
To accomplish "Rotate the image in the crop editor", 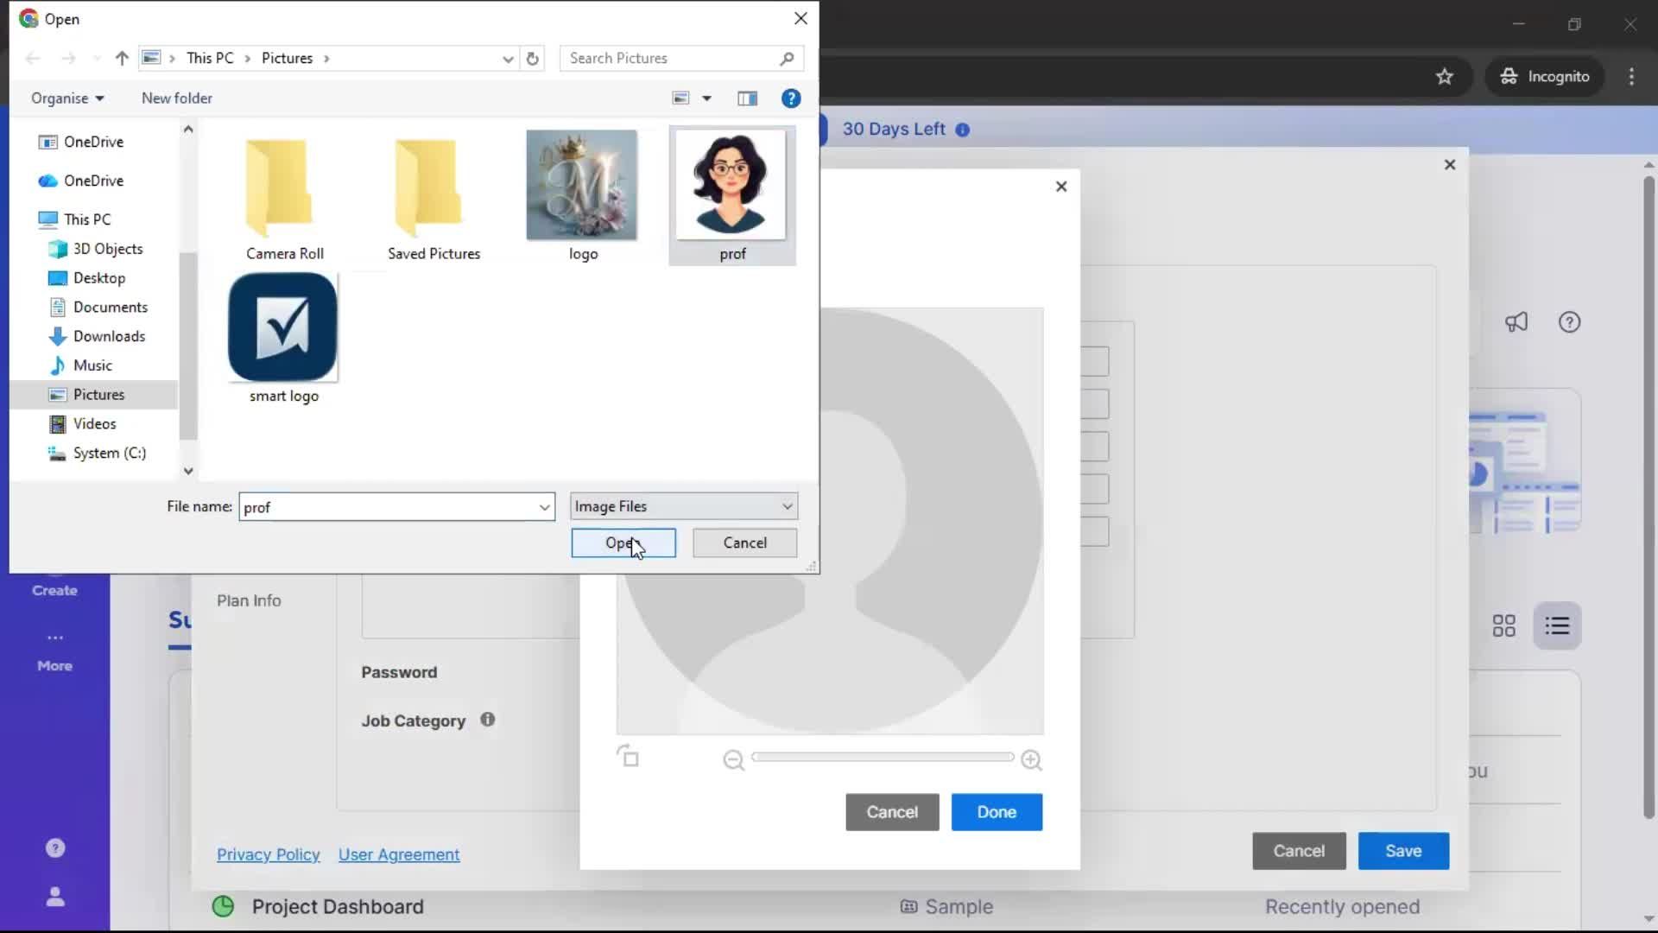I will click(630, 756).
